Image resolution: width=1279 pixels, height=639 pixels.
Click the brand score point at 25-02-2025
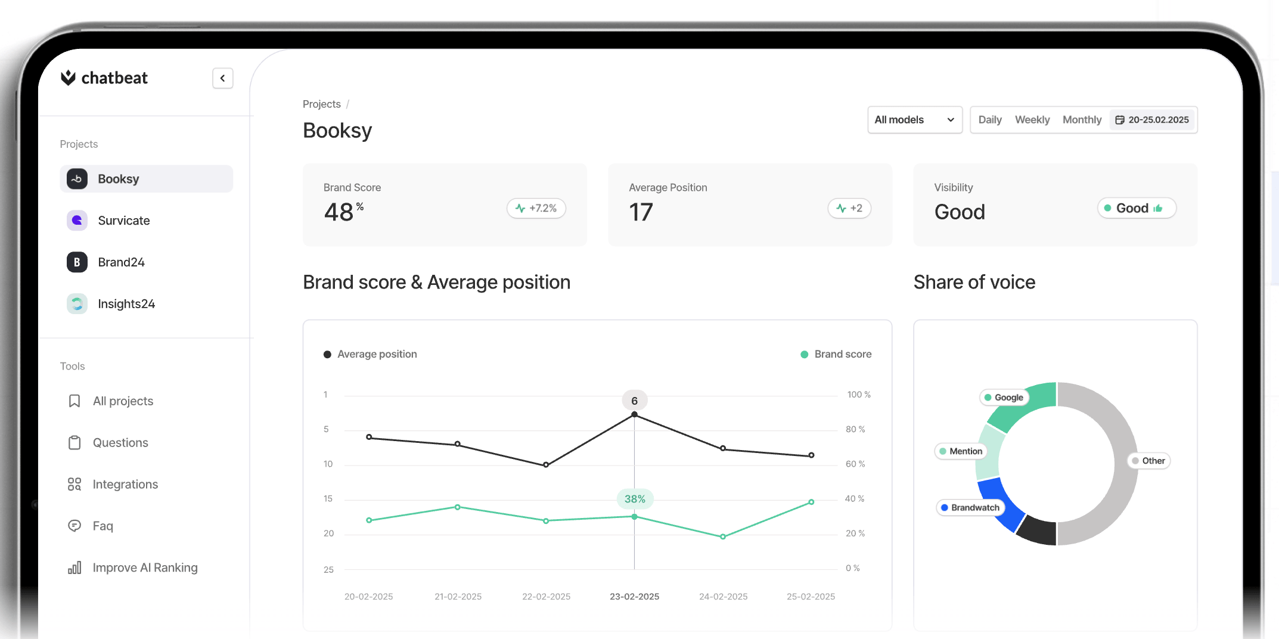[811, 502]
